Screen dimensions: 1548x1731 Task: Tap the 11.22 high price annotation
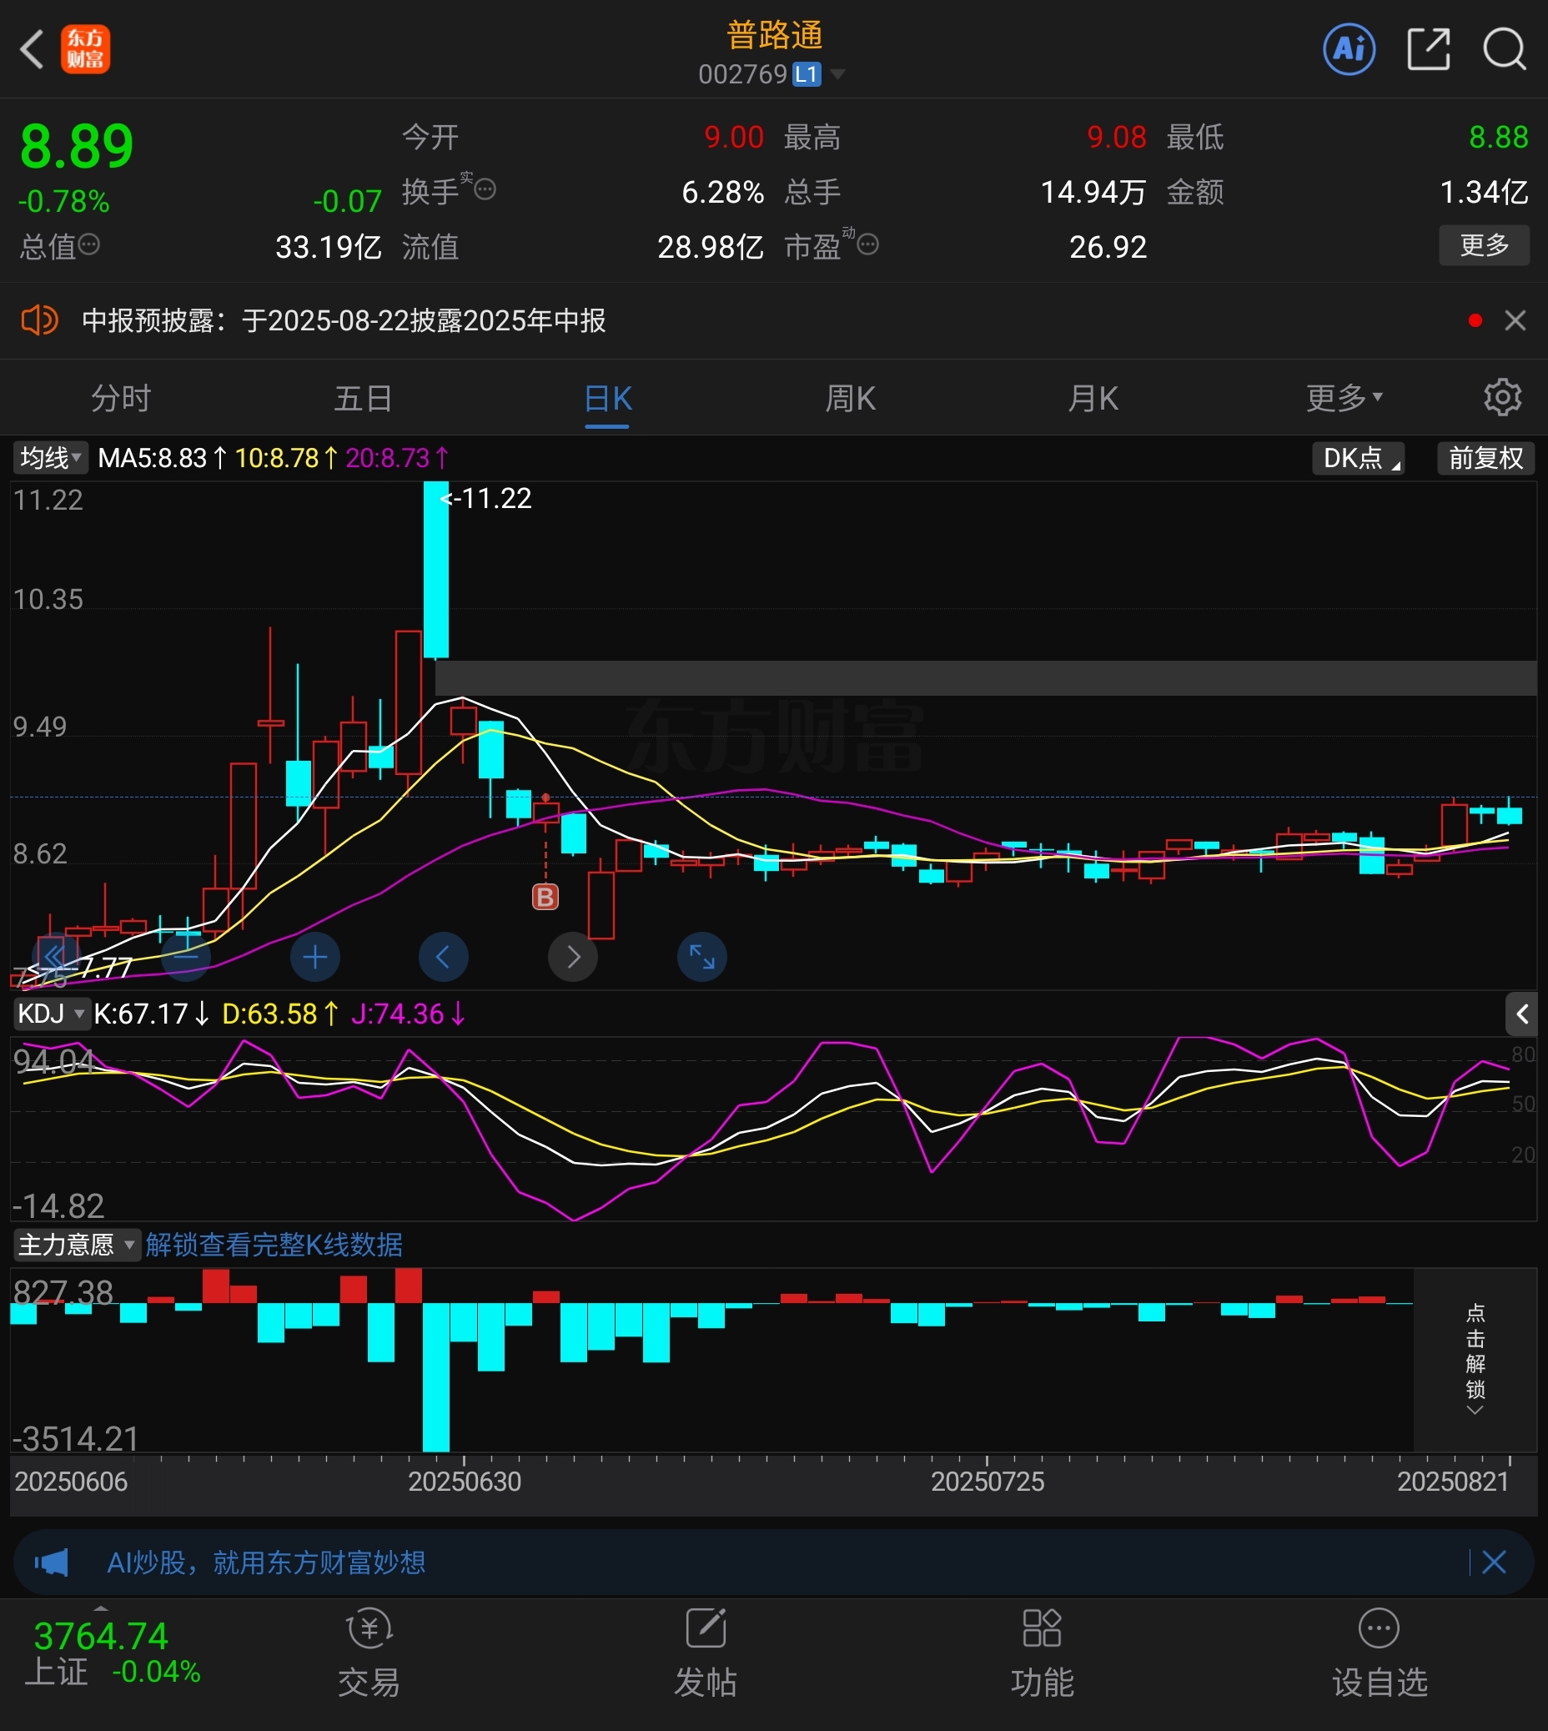point(485,497)
